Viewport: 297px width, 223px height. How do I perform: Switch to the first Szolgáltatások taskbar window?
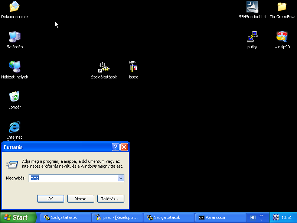66,217
